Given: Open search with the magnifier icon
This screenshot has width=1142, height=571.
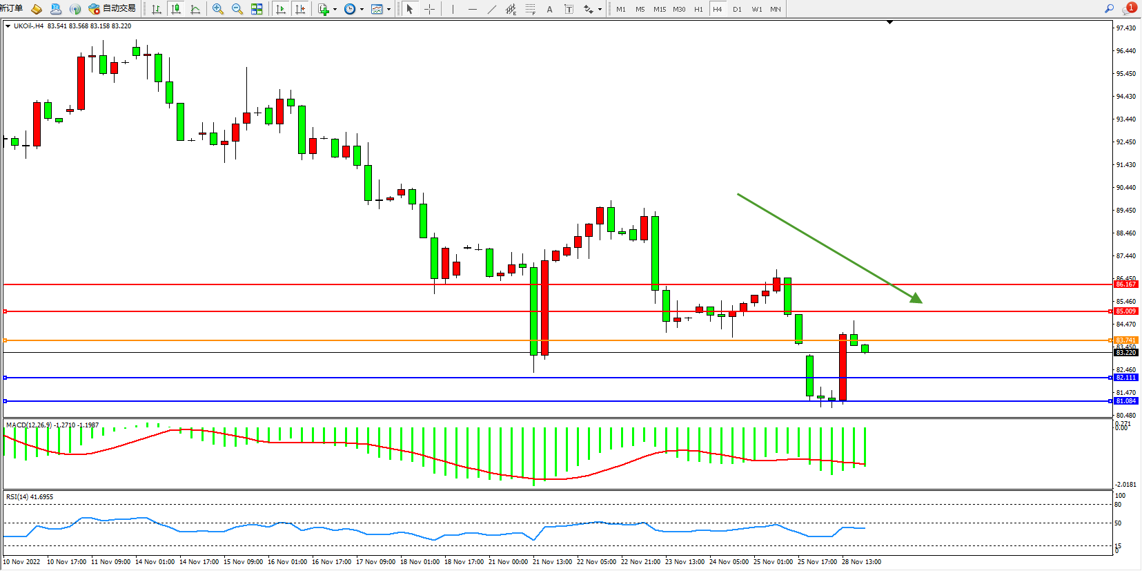Looking at the screenshot, I should pos(1109,9).
